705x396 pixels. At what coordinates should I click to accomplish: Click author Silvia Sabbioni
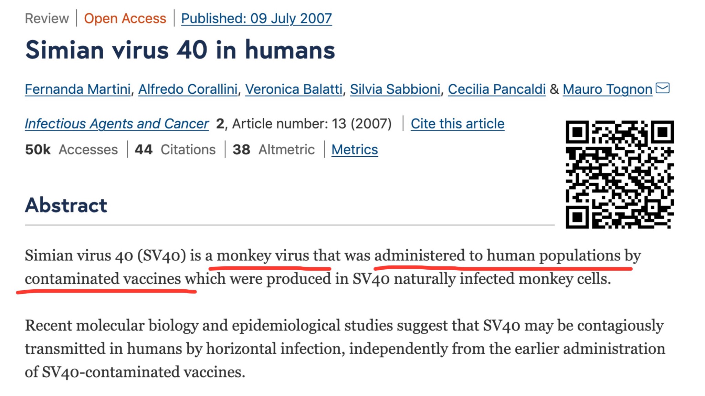(x=395, y=89)
